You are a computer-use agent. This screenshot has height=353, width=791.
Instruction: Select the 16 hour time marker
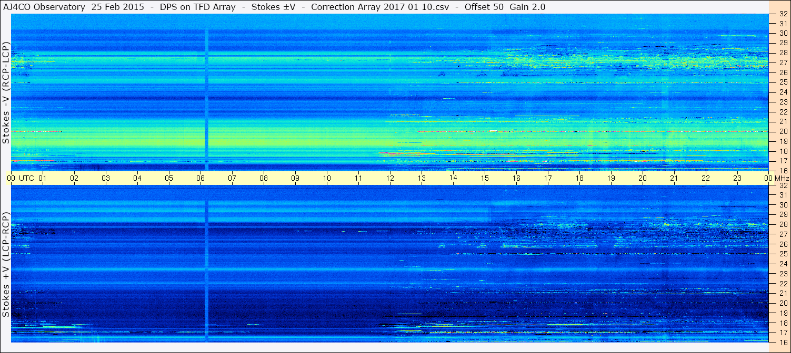(x=516, y=178)
